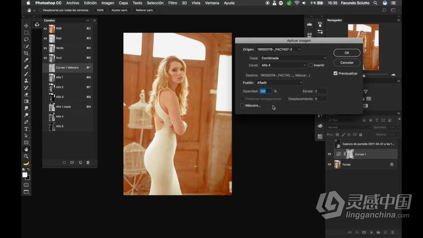Click the 100% zoom button
This screenshot has width=423, height=238.
(x=100, y=10)
